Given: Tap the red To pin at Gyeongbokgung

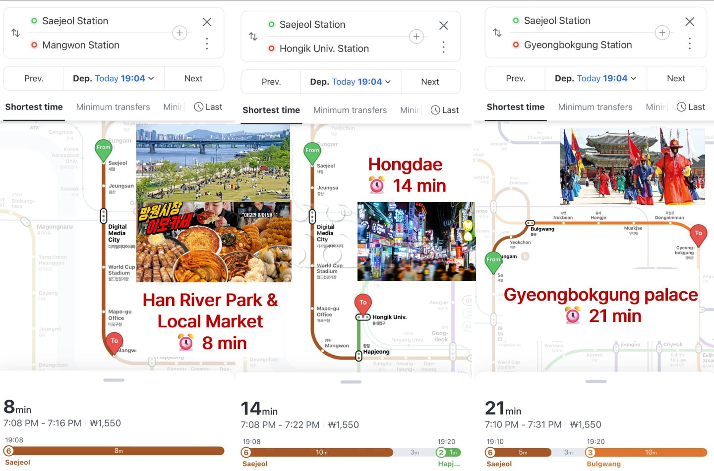Looking at the screenshot, I should point(698,236).
